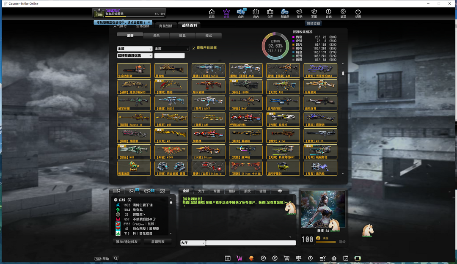Click the 屏蔽列表 button
457x264 pixels.
coord(158,242)
